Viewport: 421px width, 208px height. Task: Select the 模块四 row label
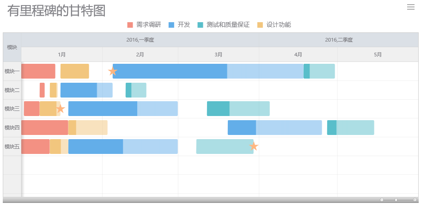point(12,128)
